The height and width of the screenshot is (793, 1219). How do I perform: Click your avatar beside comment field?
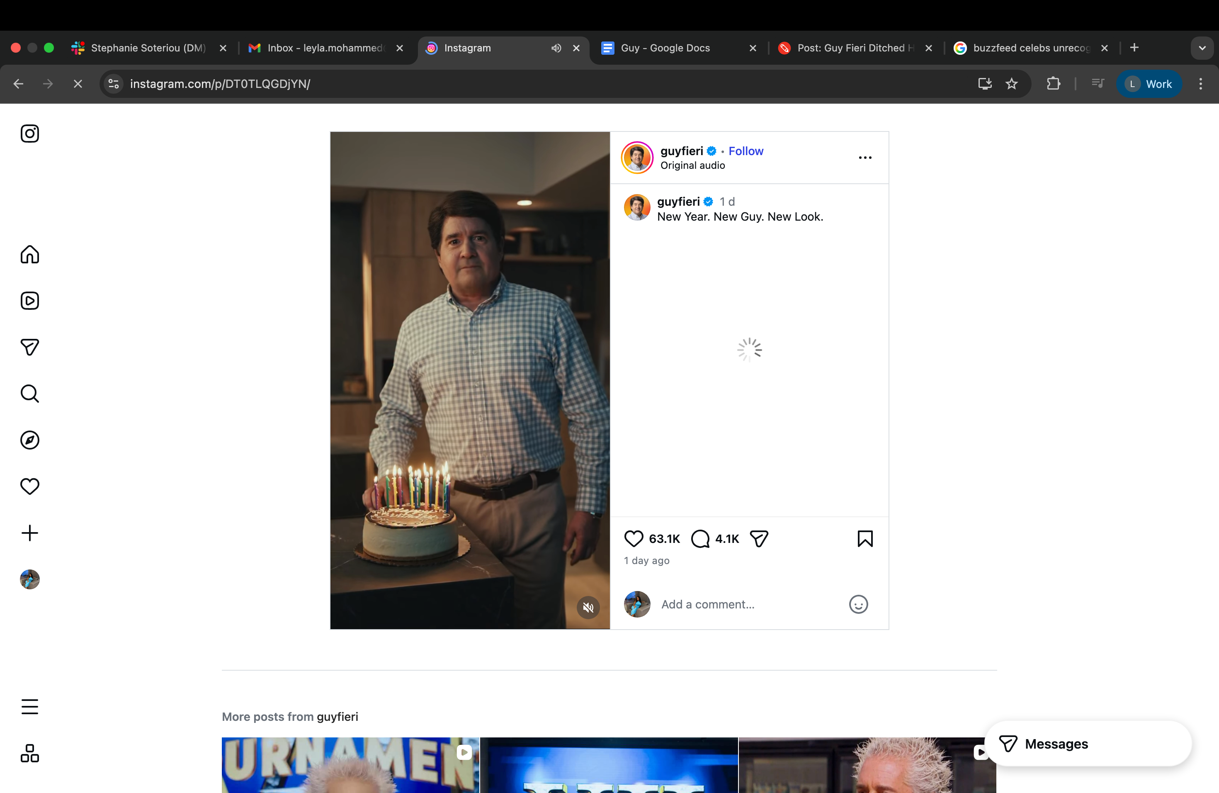point(637,604)
